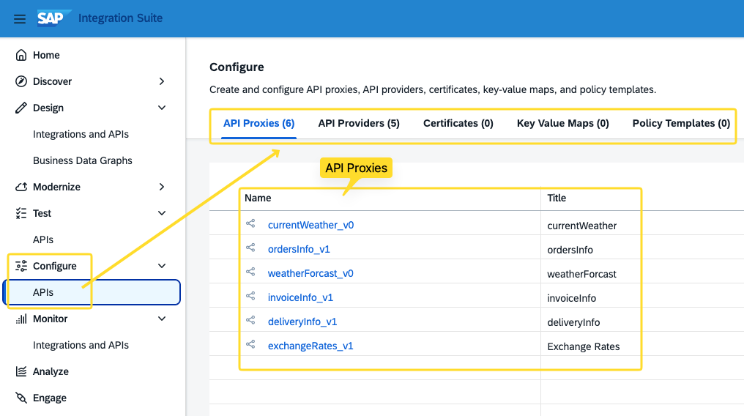
Task: Click share icon beside ordersInfo_v1
Action: click(250, 248)
